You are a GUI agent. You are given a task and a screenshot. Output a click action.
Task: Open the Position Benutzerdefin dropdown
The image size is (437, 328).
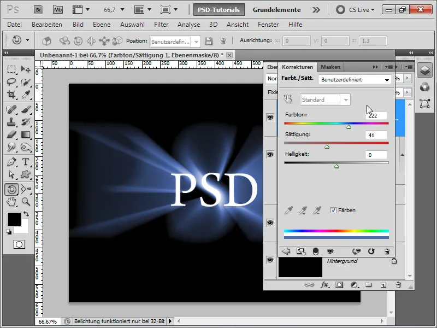click(175, 42)
